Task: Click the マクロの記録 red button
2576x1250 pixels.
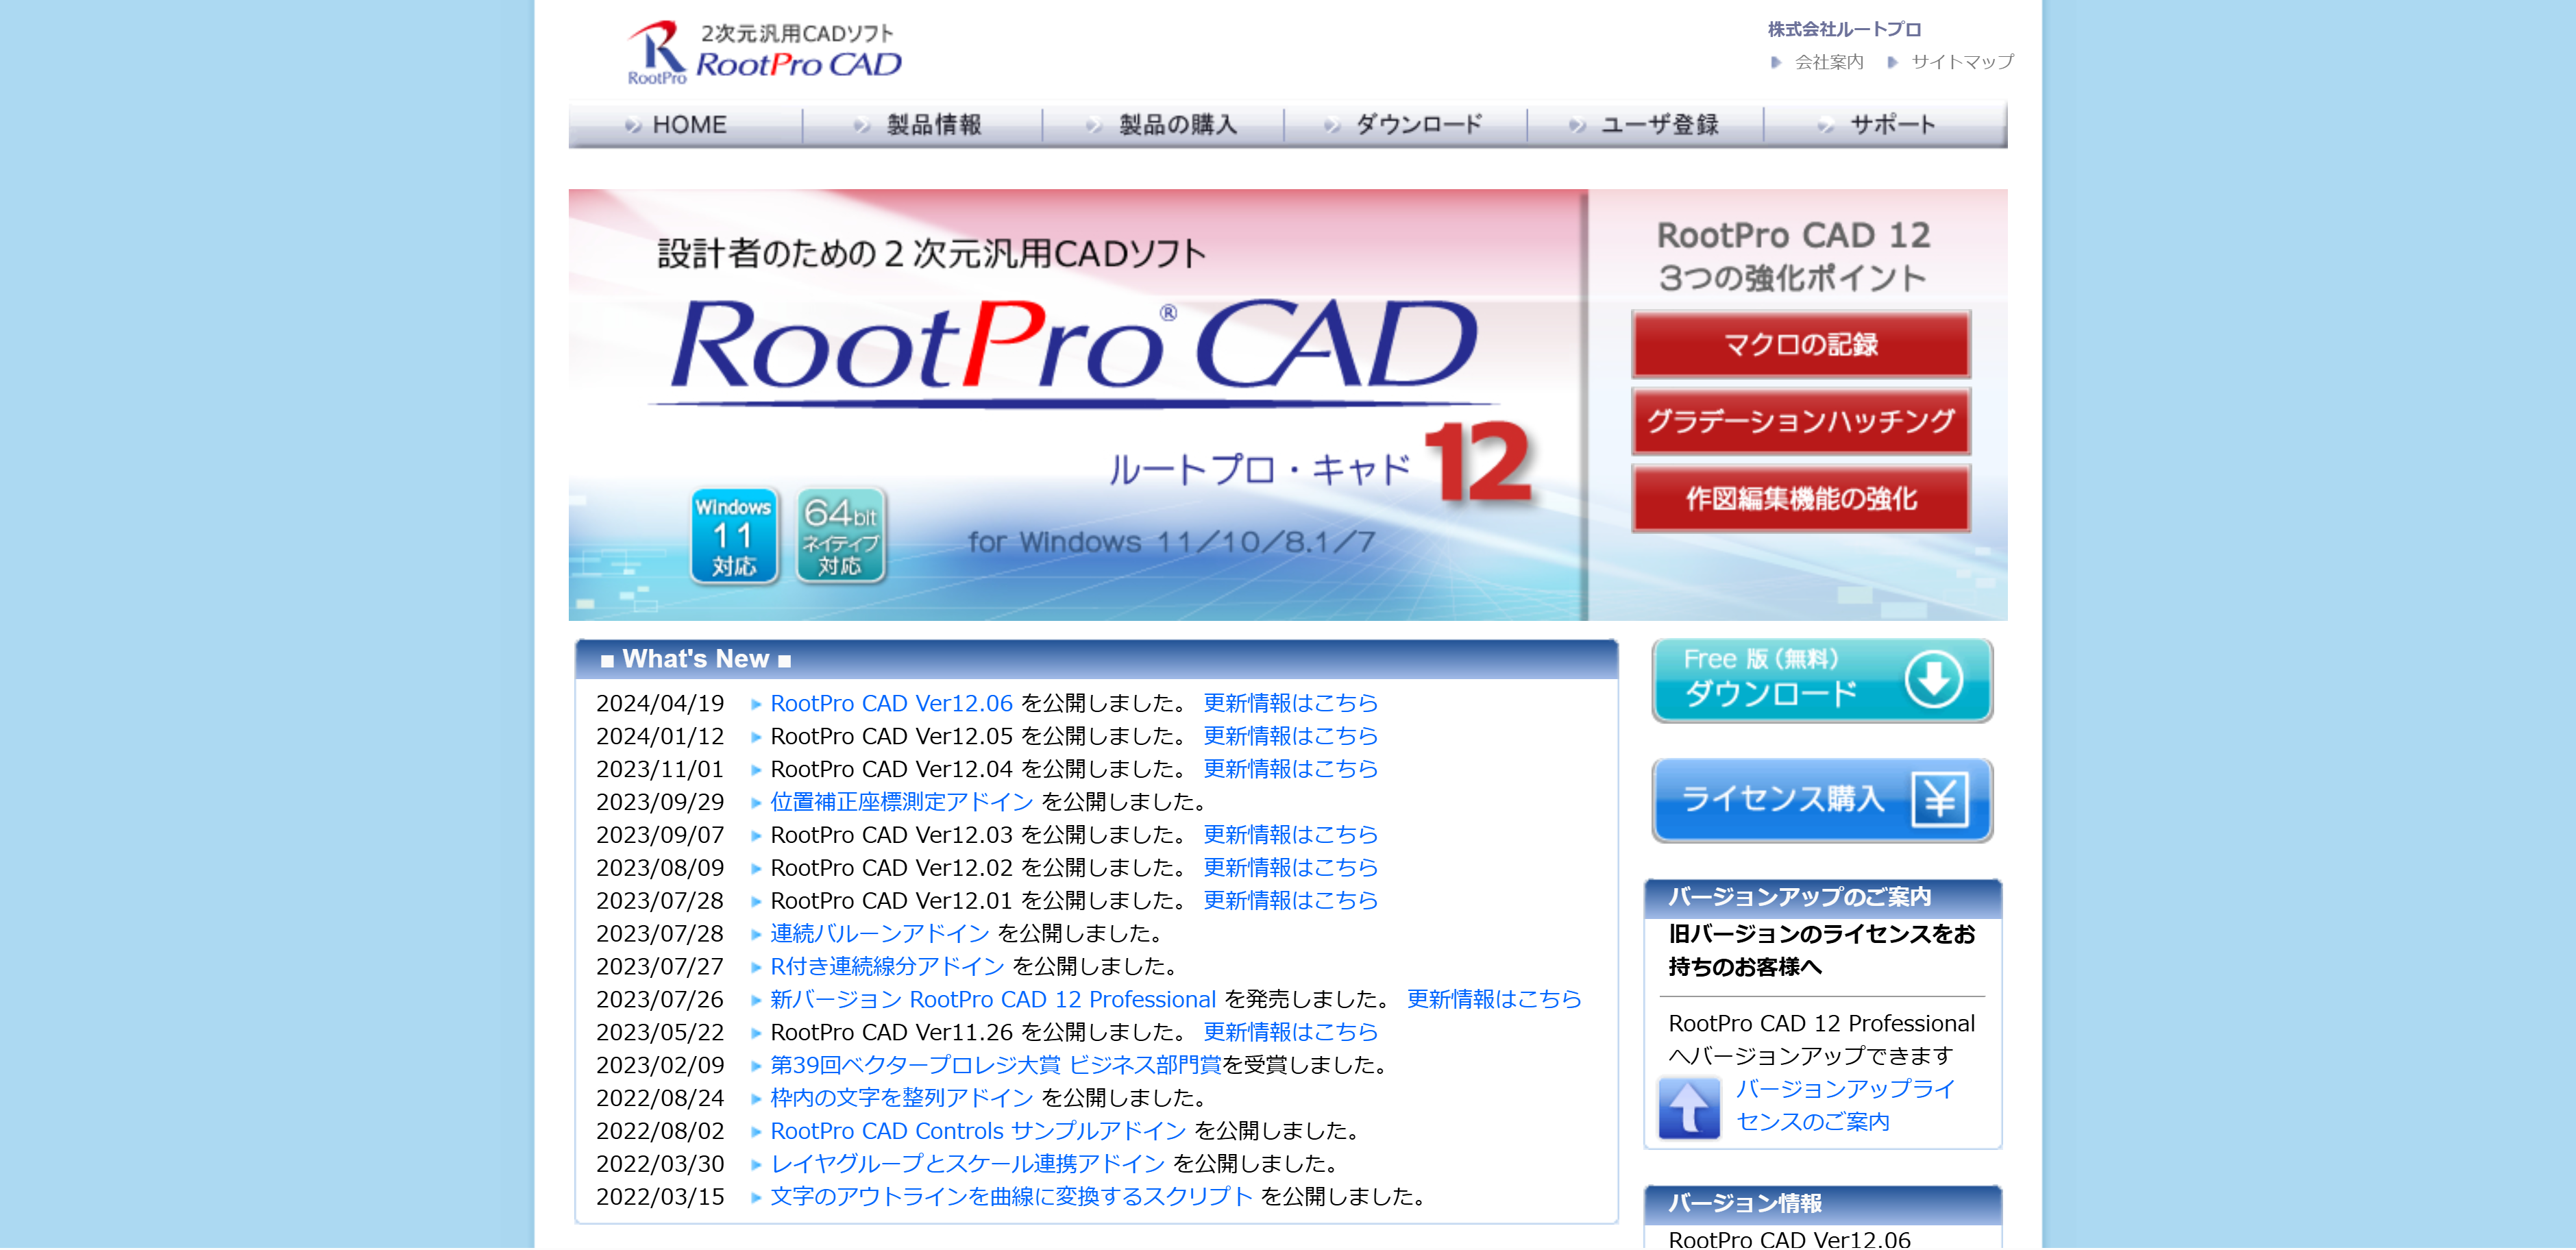Action: tap(1801, 345)
